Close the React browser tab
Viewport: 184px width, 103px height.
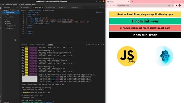[x=129, y=2]
